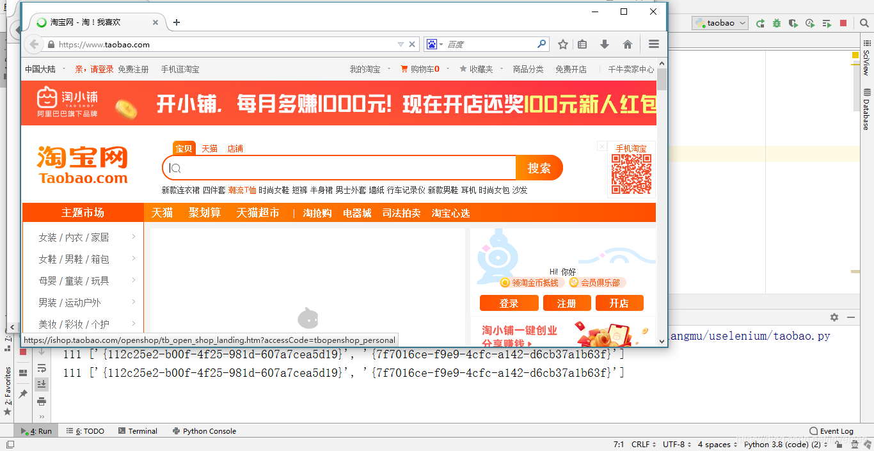Click the 免费注册 link
Viewport: 874px width, 451px height.
pos(133,69)
